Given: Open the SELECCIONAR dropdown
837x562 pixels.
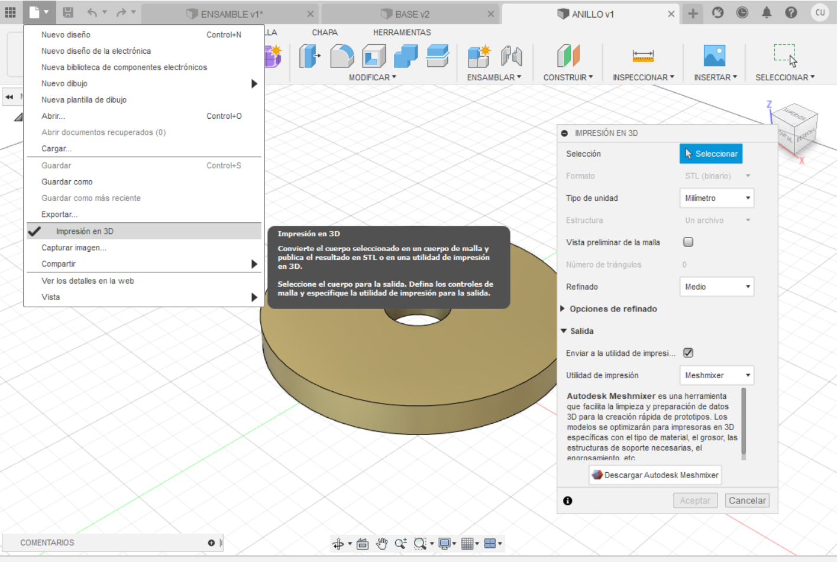Looking at the screenshot, I should [x=785, y=77].
